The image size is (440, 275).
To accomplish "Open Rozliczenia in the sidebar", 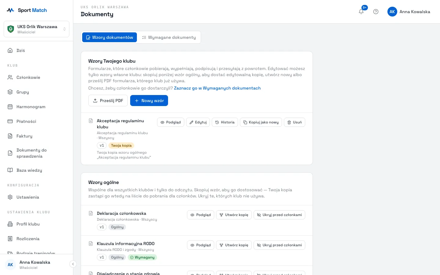I will [x=36, y=239].
